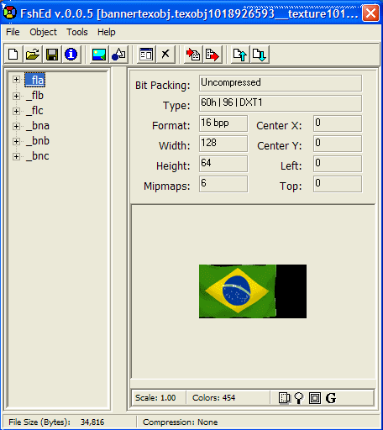Select the _bnc tree item
The image size is (383, 430).
click(x=38, y=156)
